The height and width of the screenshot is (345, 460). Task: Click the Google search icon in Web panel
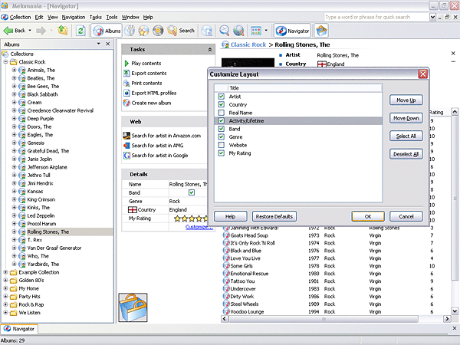[x=127, y=156]
